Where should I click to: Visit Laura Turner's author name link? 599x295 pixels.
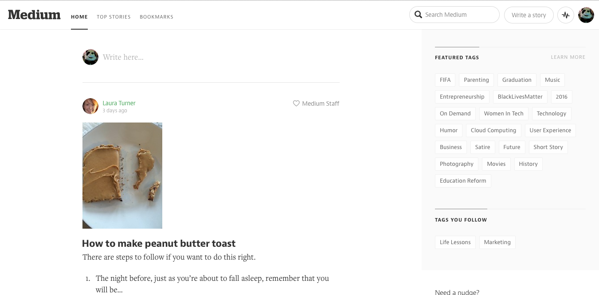pos(119,103)
